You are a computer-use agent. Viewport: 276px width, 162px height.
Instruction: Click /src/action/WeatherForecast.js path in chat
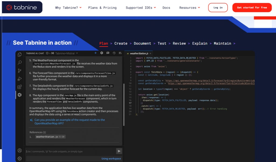(x=54, y=64)
